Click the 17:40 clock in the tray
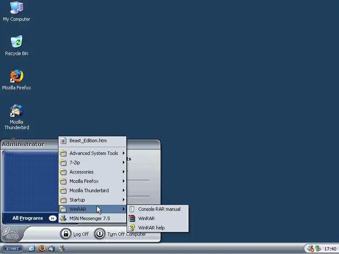This screenshot has width=339, height=254. coord(330,249)
